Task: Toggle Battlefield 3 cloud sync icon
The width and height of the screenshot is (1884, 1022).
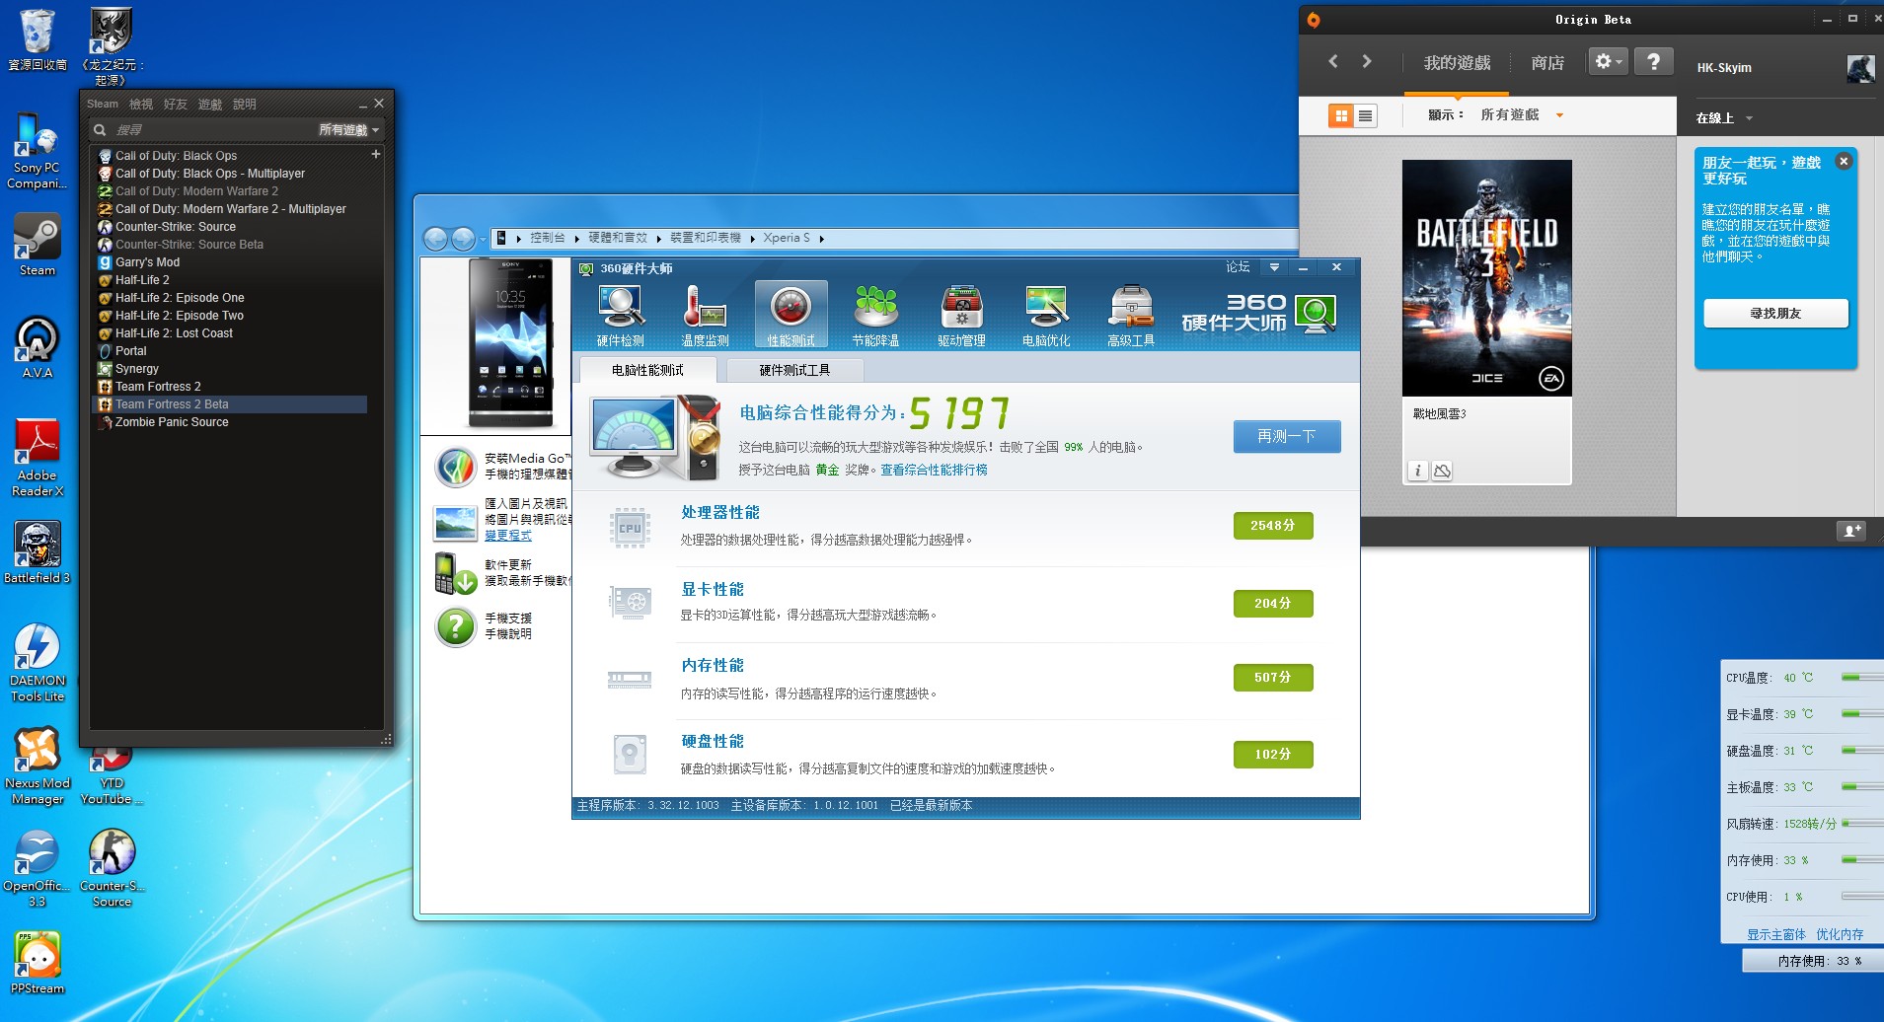Action: pyautogui.click(x=1443, y=472)
